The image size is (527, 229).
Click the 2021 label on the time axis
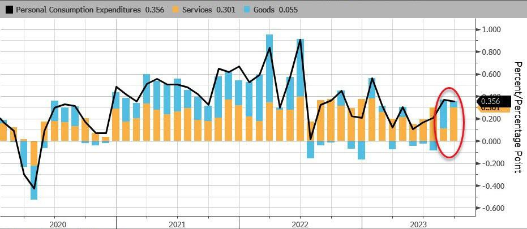(x=177, y=223)
